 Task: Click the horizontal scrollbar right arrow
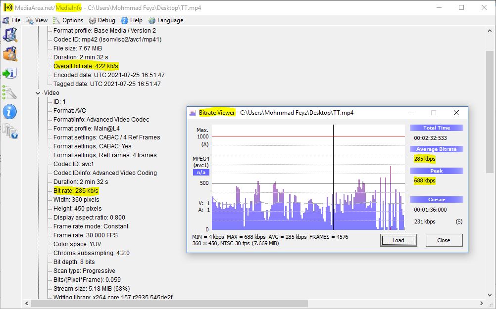pyautogui.click(x=482, y=303)
